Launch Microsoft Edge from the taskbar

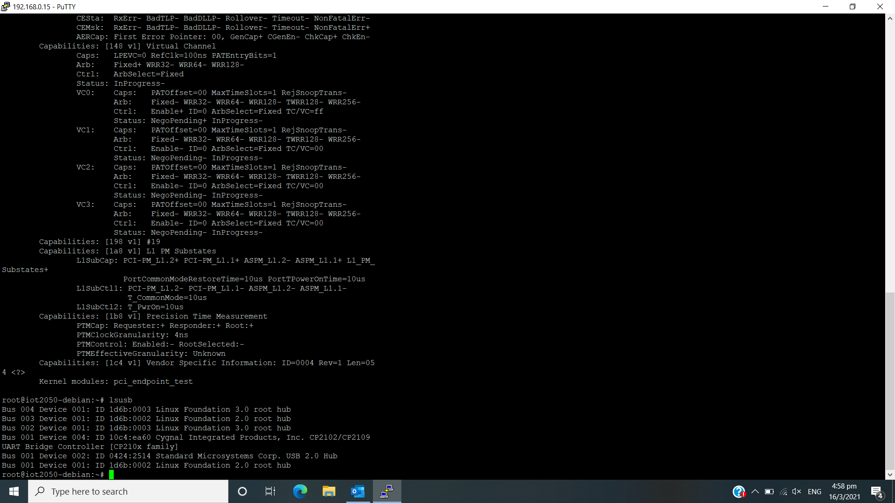pos(300,491)
